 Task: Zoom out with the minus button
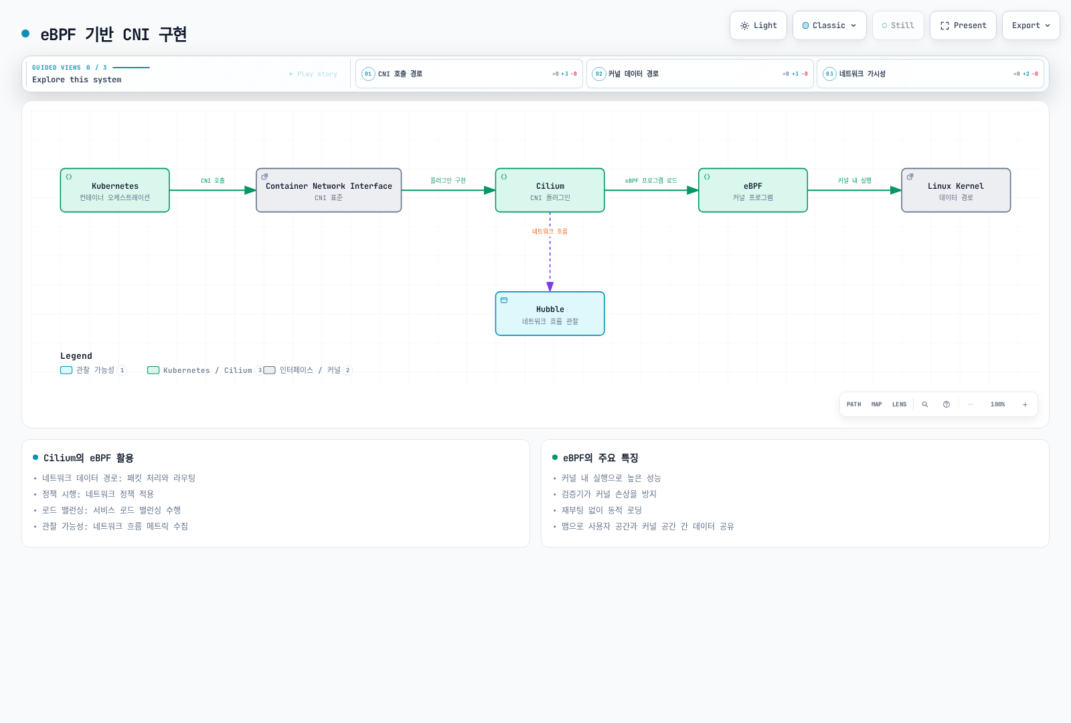coord(971,404)
